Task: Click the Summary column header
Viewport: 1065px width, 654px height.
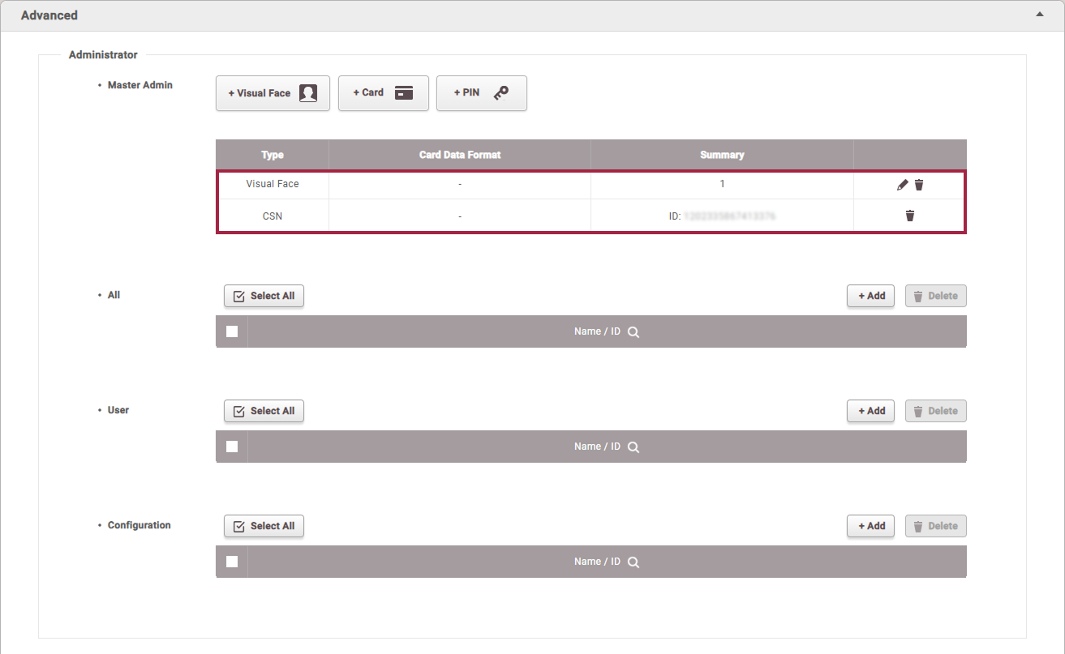Action: pyautogui.click(x=722, y=155)
